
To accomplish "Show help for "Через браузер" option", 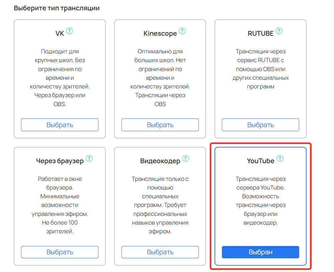I will [89, 159].
